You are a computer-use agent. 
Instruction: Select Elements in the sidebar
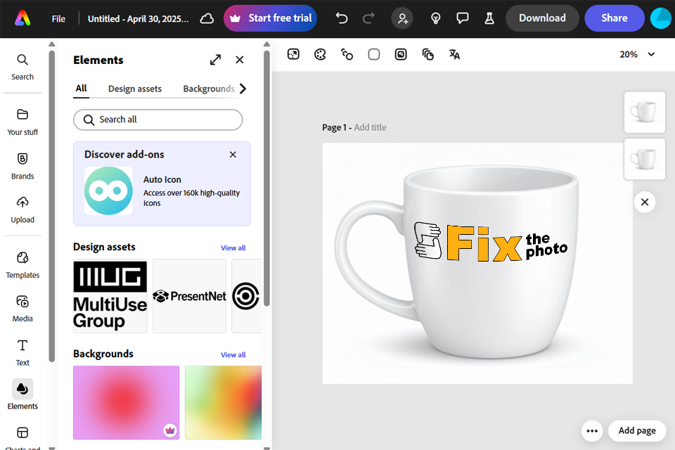click(22, 395)
